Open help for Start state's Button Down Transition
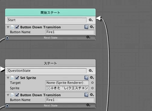The image size is (152, 111). [87, 27]
